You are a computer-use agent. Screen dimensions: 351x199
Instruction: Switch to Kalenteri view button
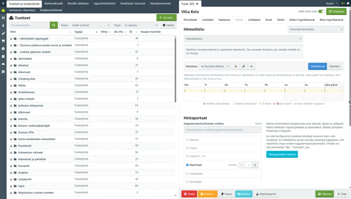pos(334,67)
